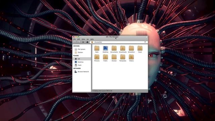Close the File Manager window with red button

pyautogui.click(x=74, y=37)
